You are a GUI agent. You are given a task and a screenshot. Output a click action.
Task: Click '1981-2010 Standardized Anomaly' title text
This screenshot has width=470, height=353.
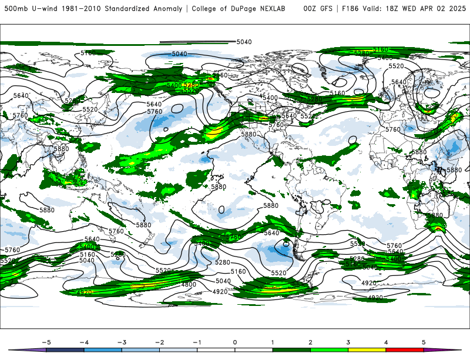[122, 8]
